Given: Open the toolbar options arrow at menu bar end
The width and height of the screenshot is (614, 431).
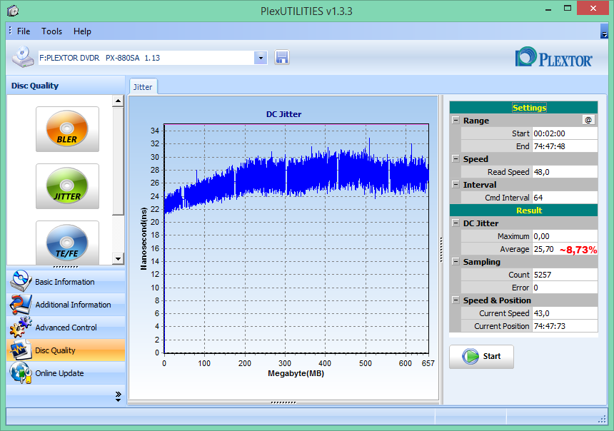Looking at the screenshot, I should coord(604,31).
